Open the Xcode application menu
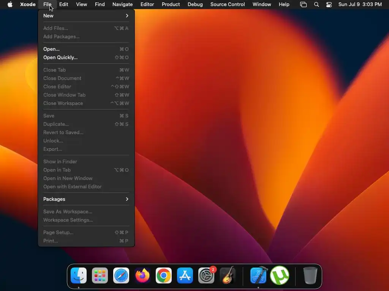The image size is (389, 291). [x=28, y=5]
